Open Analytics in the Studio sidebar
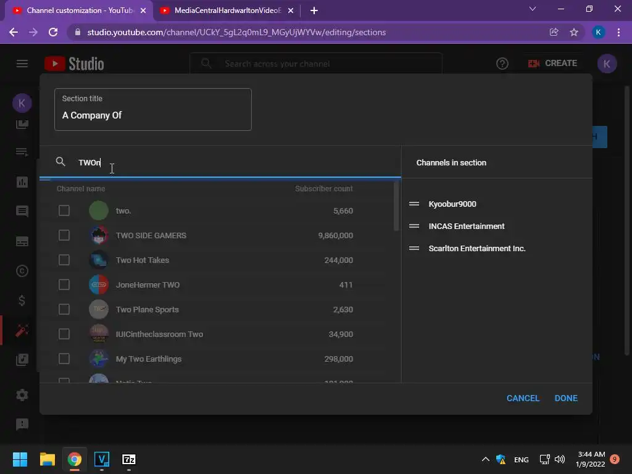 tap(22, 182)
